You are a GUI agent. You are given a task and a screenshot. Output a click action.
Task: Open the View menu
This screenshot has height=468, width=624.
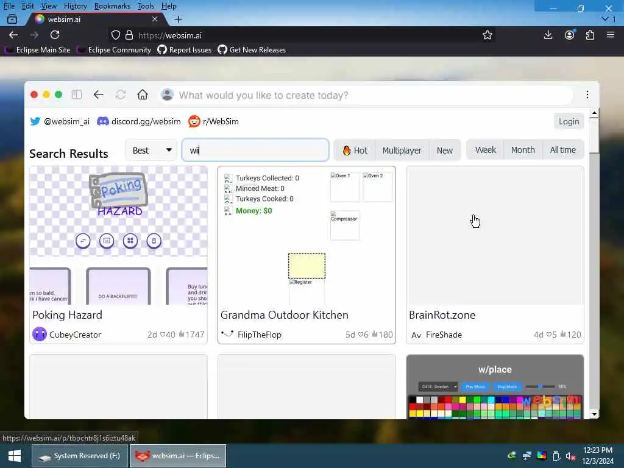pyautogui.click(x=49, y=6)
